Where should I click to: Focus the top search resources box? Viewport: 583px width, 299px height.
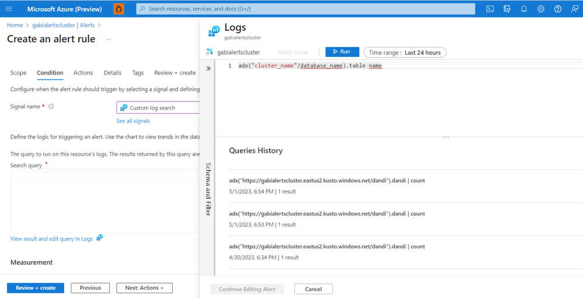[x=306, y=9]
